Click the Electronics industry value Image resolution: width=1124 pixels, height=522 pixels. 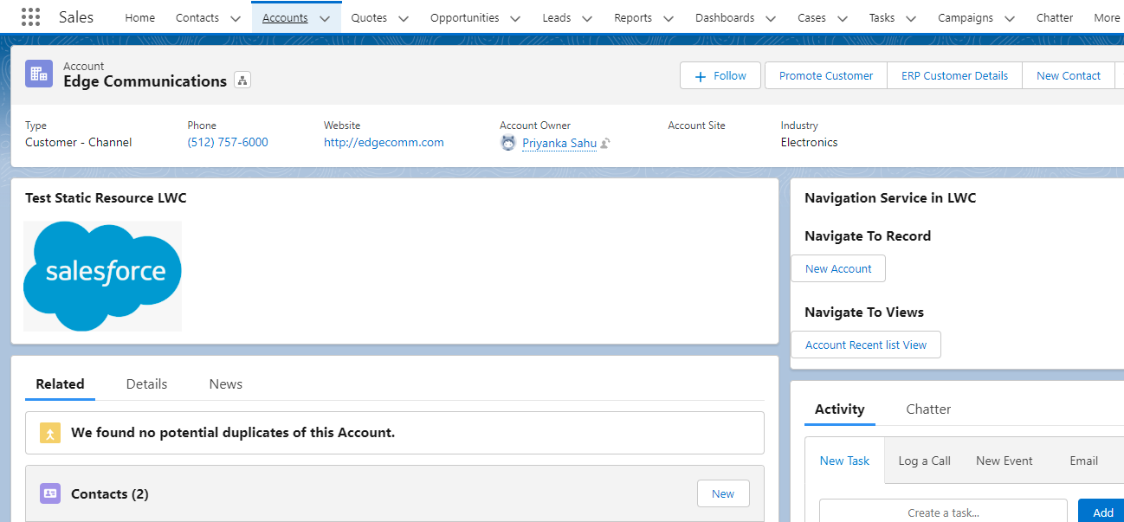809,142
